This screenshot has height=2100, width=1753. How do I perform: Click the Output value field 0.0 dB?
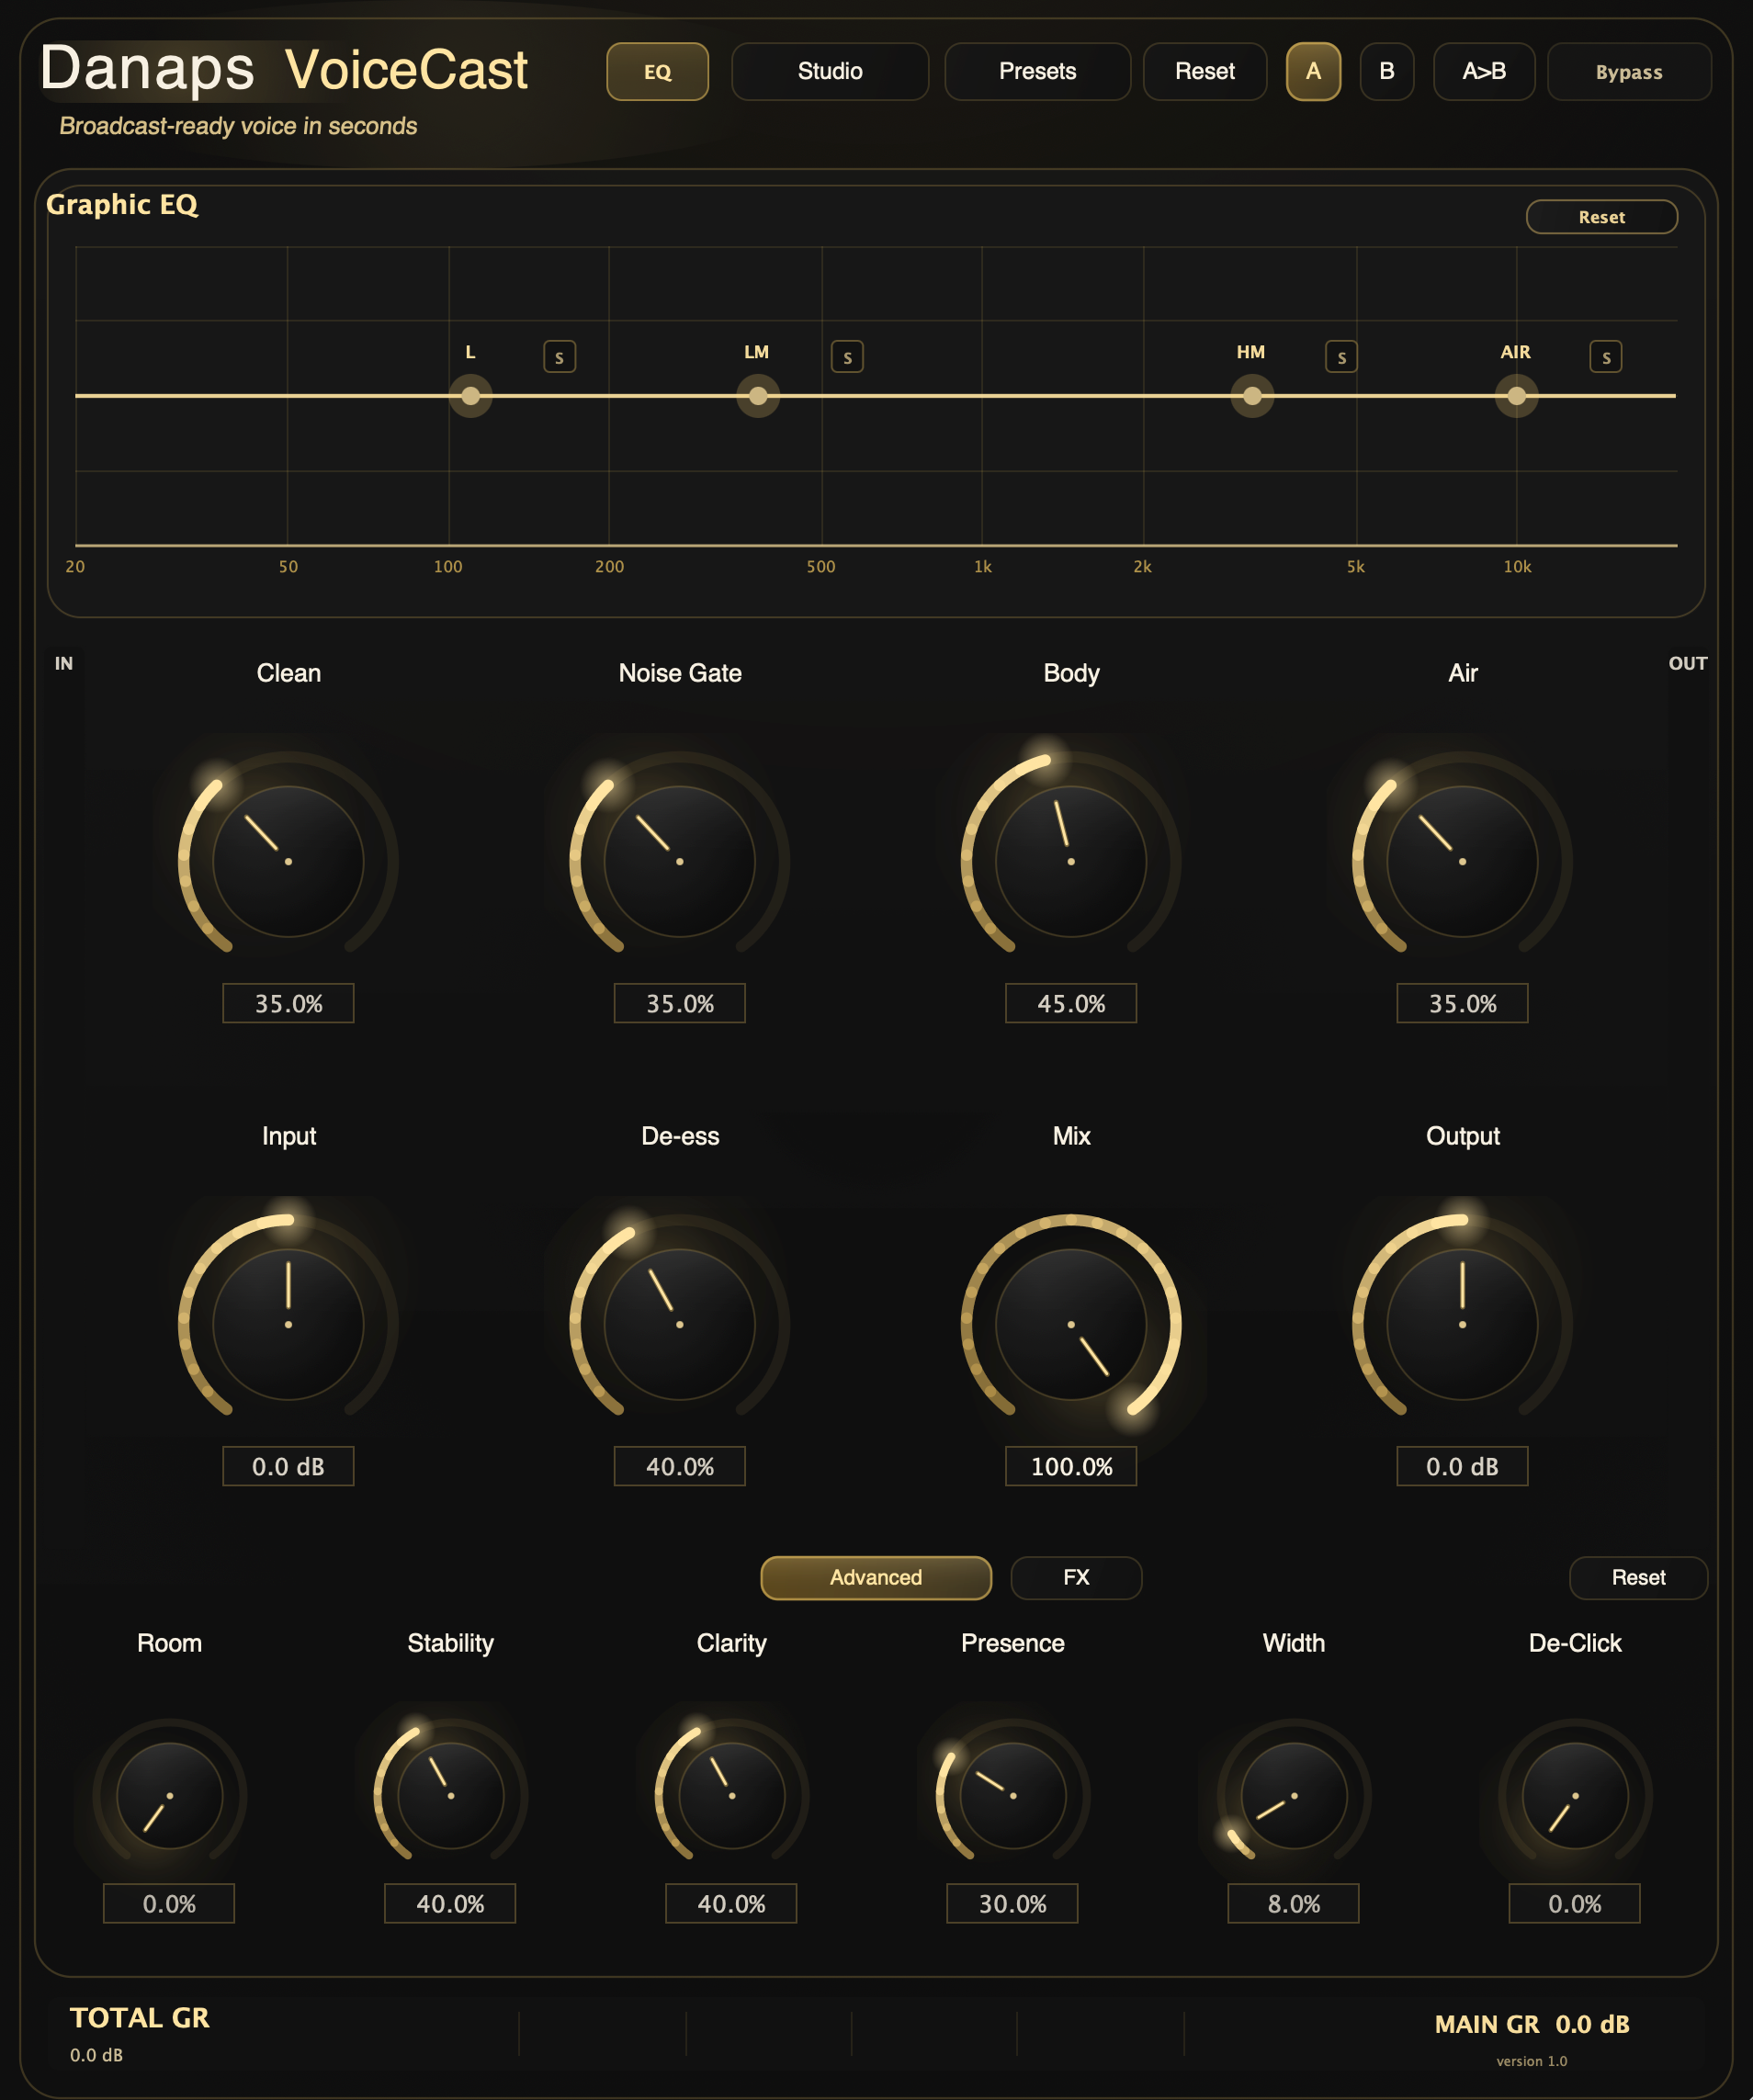click(1462, 1466)
